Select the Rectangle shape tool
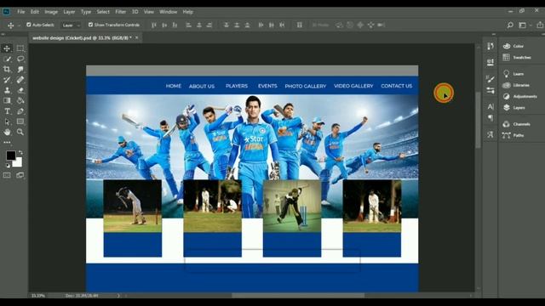545x306 pixels. 20,122
